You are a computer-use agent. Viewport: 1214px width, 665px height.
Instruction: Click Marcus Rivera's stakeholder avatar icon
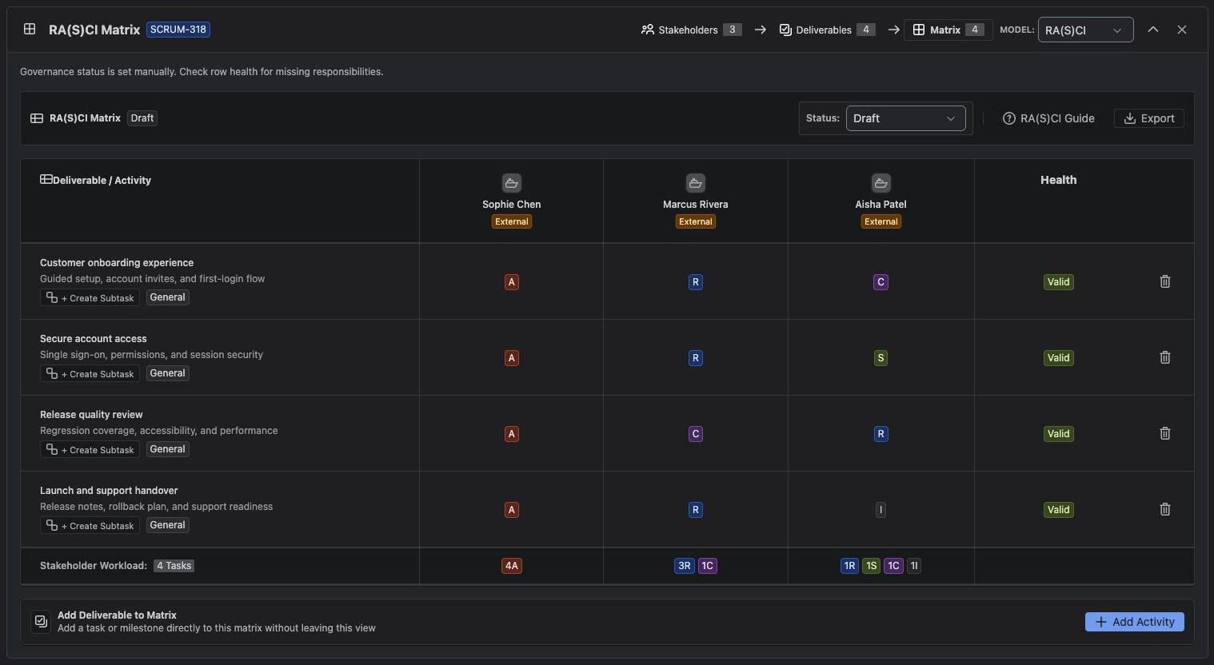[696, 183]
